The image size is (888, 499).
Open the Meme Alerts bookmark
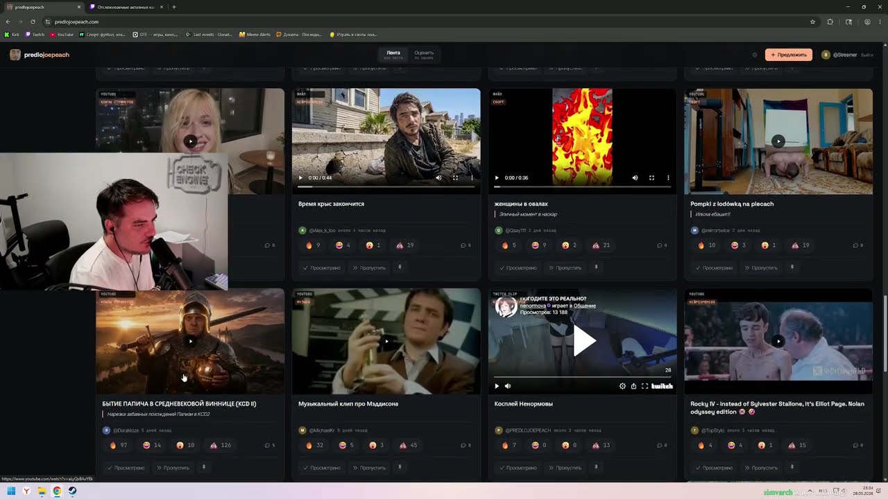pos(255,34)
